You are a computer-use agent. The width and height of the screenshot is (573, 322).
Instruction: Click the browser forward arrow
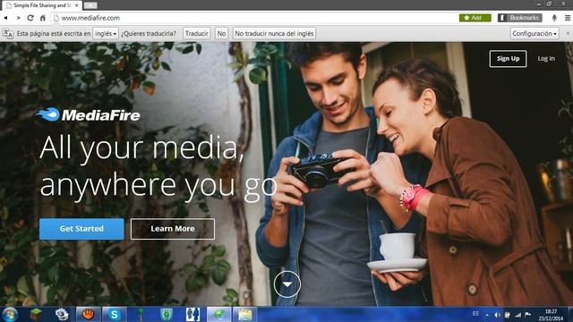coord(18,18)
